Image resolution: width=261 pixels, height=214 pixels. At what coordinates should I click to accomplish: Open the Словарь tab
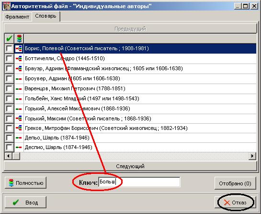pos(45,16)
